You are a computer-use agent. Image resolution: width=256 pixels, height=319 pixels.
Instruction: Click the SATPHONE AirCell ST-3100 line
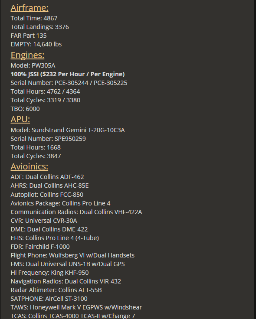49,299
